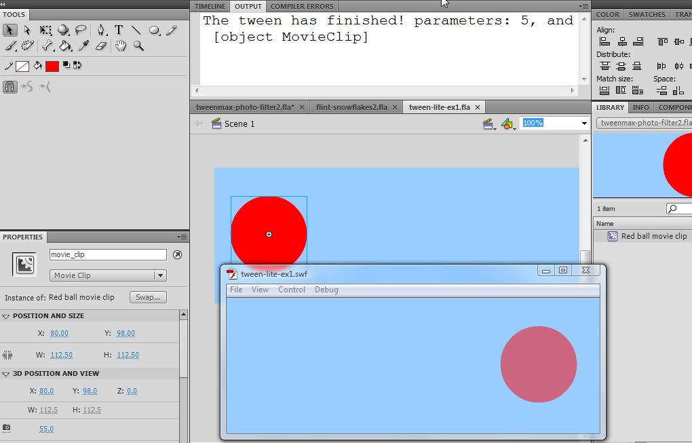This screenshot has height=443, width=692.
Task: Click swap stroke and fill colors icon
Action: coord(77,66)
